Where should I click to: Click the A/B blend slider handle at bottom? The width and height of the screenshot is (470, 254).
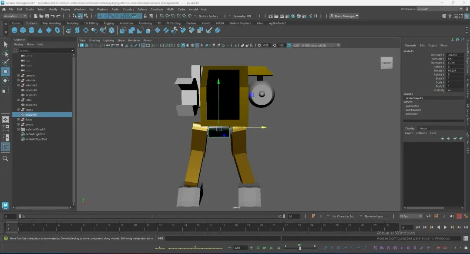300,248
